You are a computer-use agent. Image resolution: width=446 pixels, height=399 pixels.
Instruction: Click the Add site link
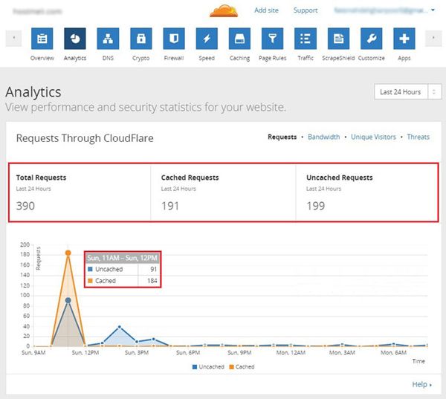(x=266, y=10)
